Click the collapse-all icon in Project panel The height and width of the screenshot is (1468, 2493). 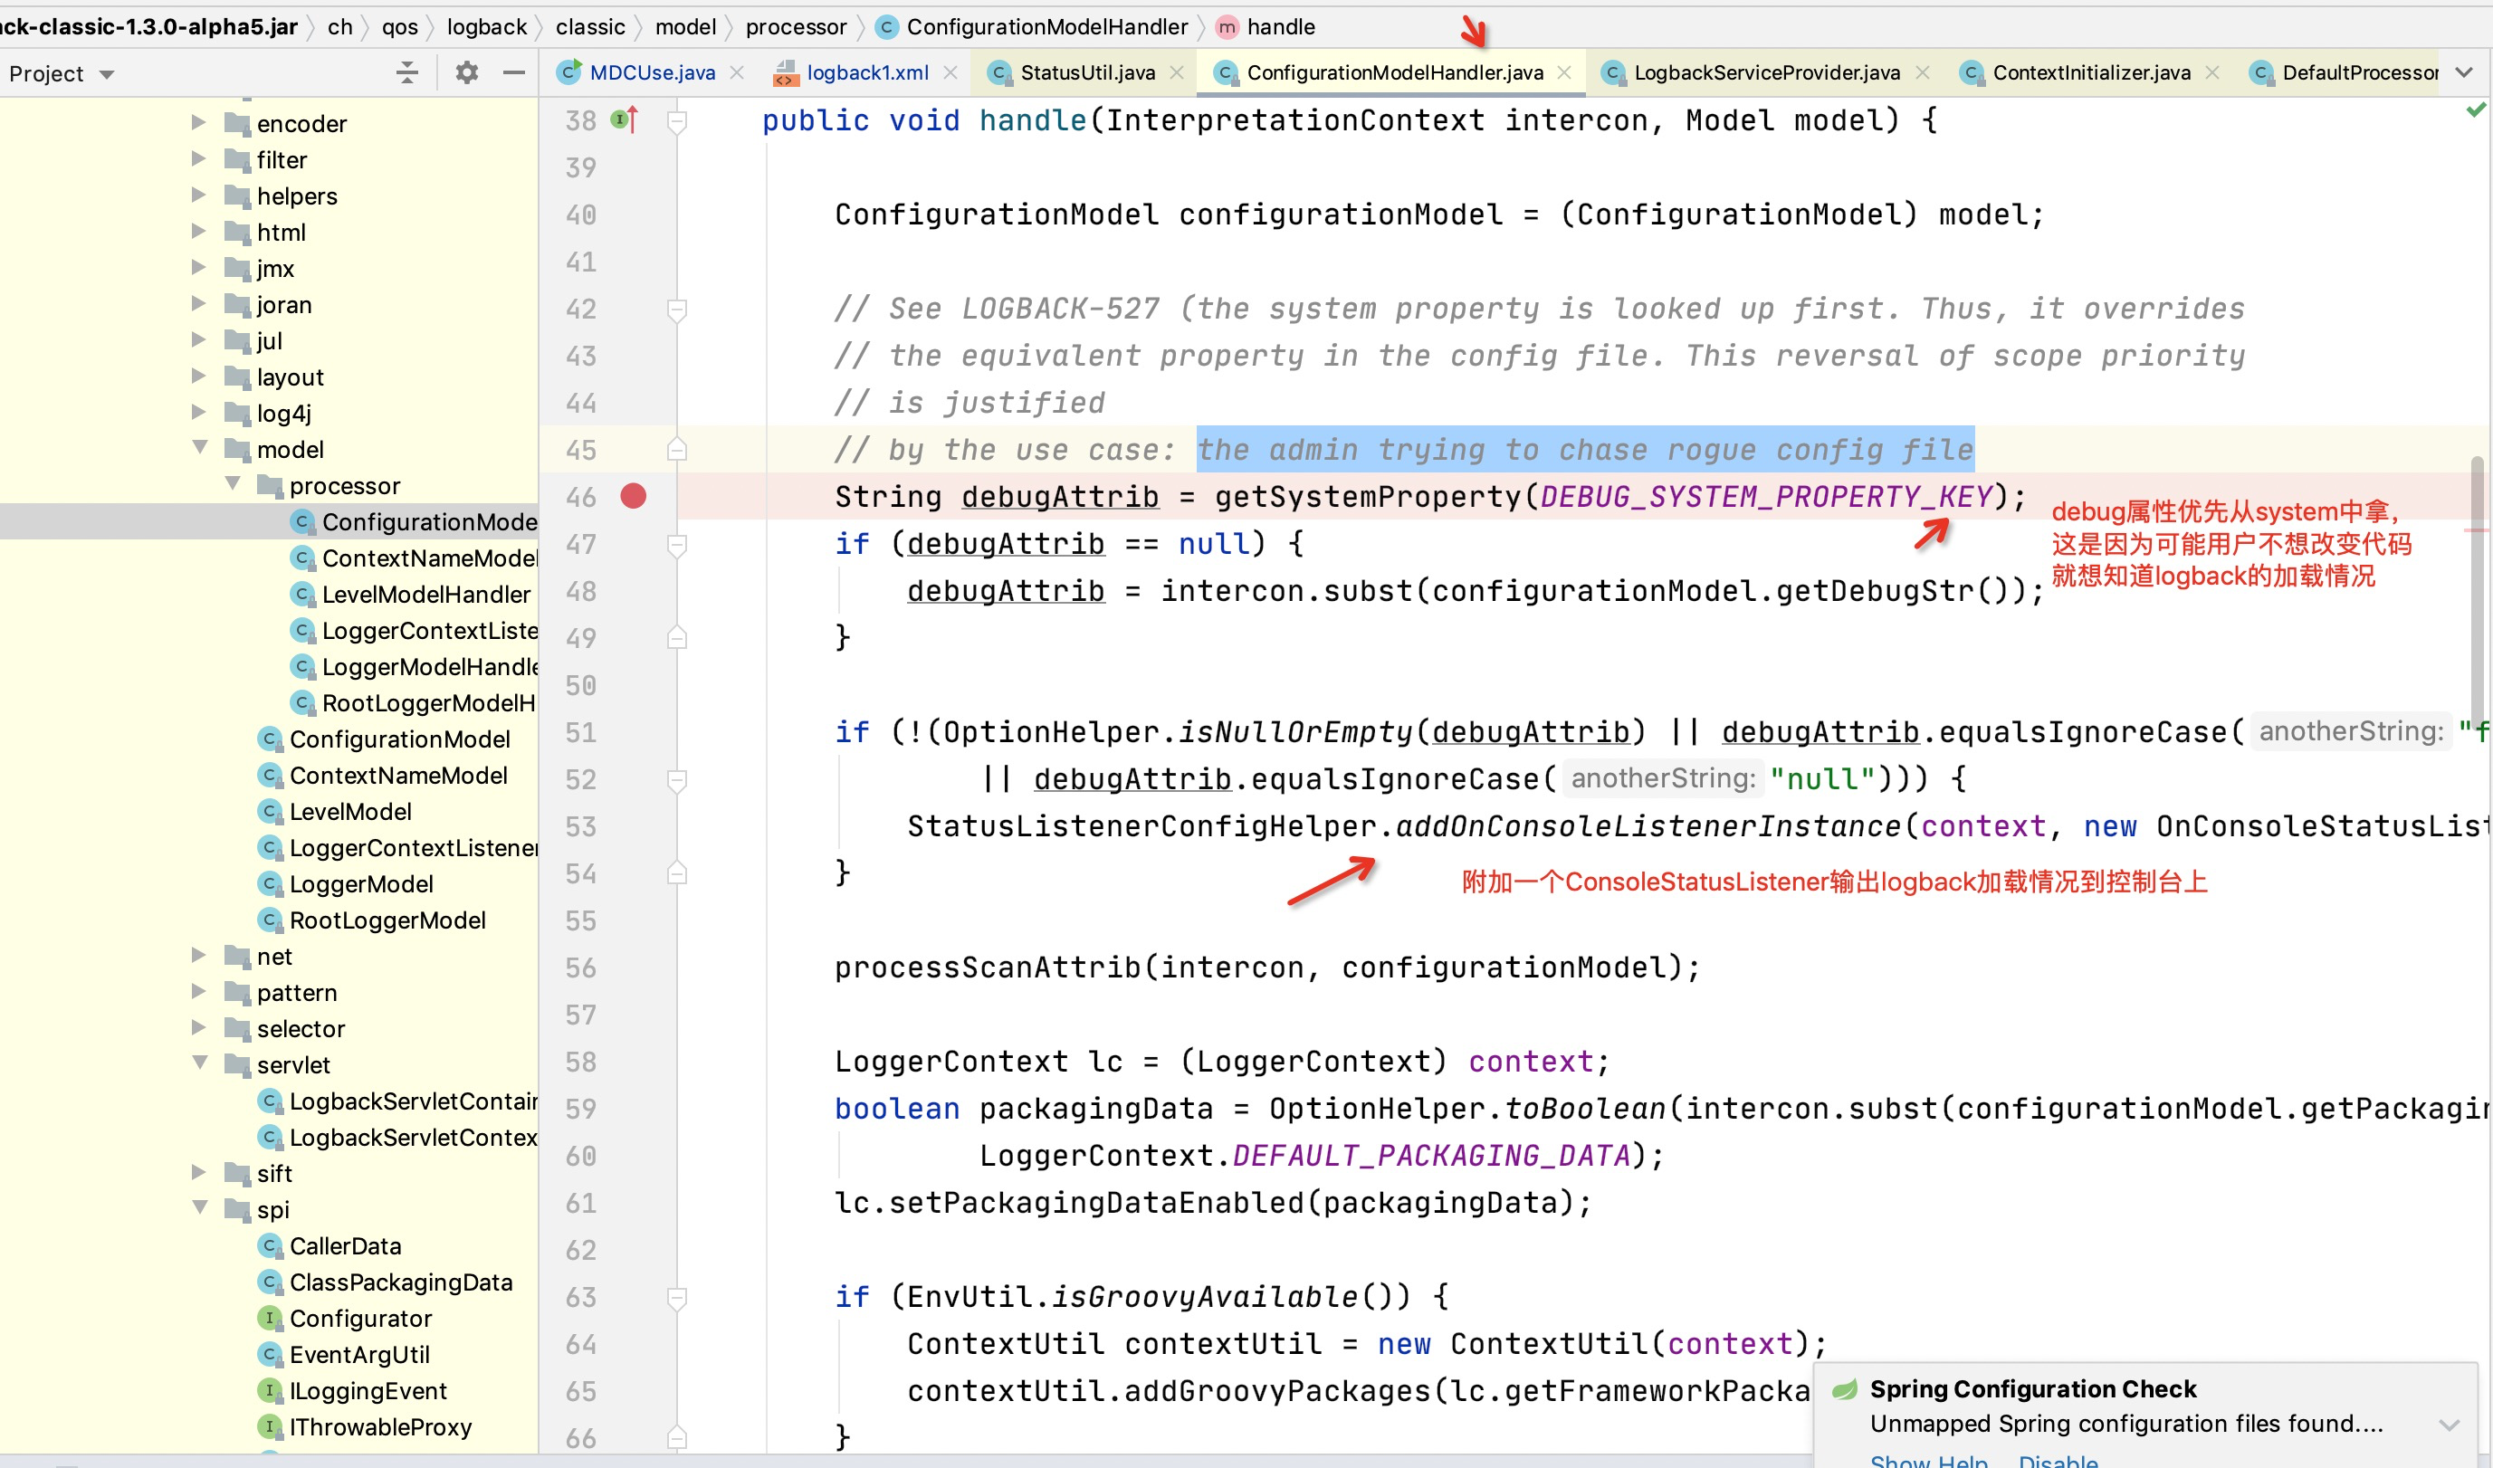coord(406,72)
